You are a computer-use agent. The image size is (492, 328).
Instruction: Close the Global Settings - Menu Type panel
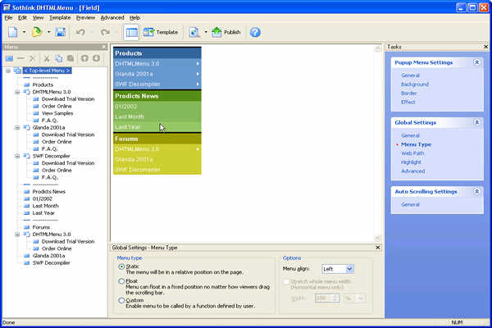point(378,248)
